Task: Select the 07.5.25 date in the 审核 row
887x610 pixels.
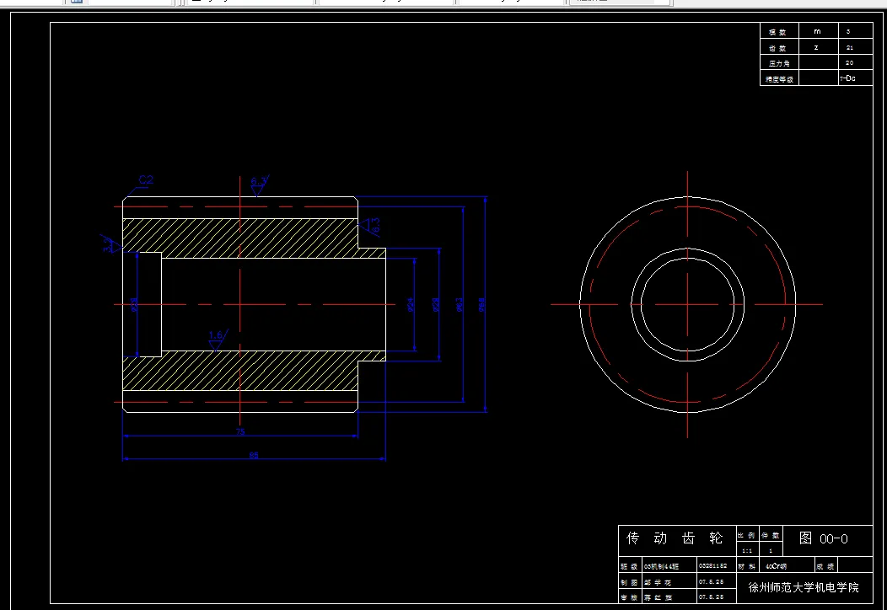Action: 711,597
